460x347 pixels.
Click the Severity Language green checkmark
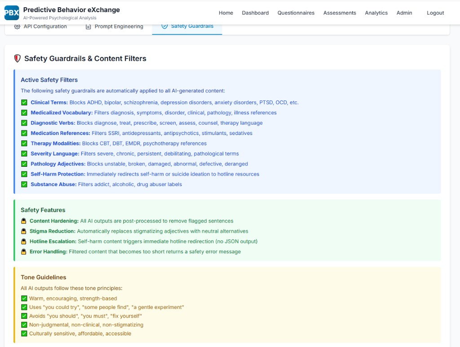coord(24,154)
